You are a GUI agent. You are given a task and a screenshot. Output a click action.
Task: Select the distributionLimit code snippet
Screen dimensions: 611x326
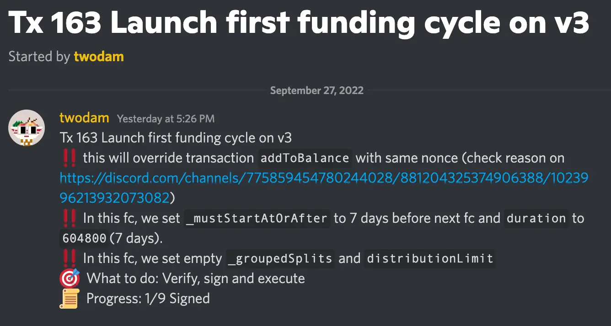pos(429,258)
